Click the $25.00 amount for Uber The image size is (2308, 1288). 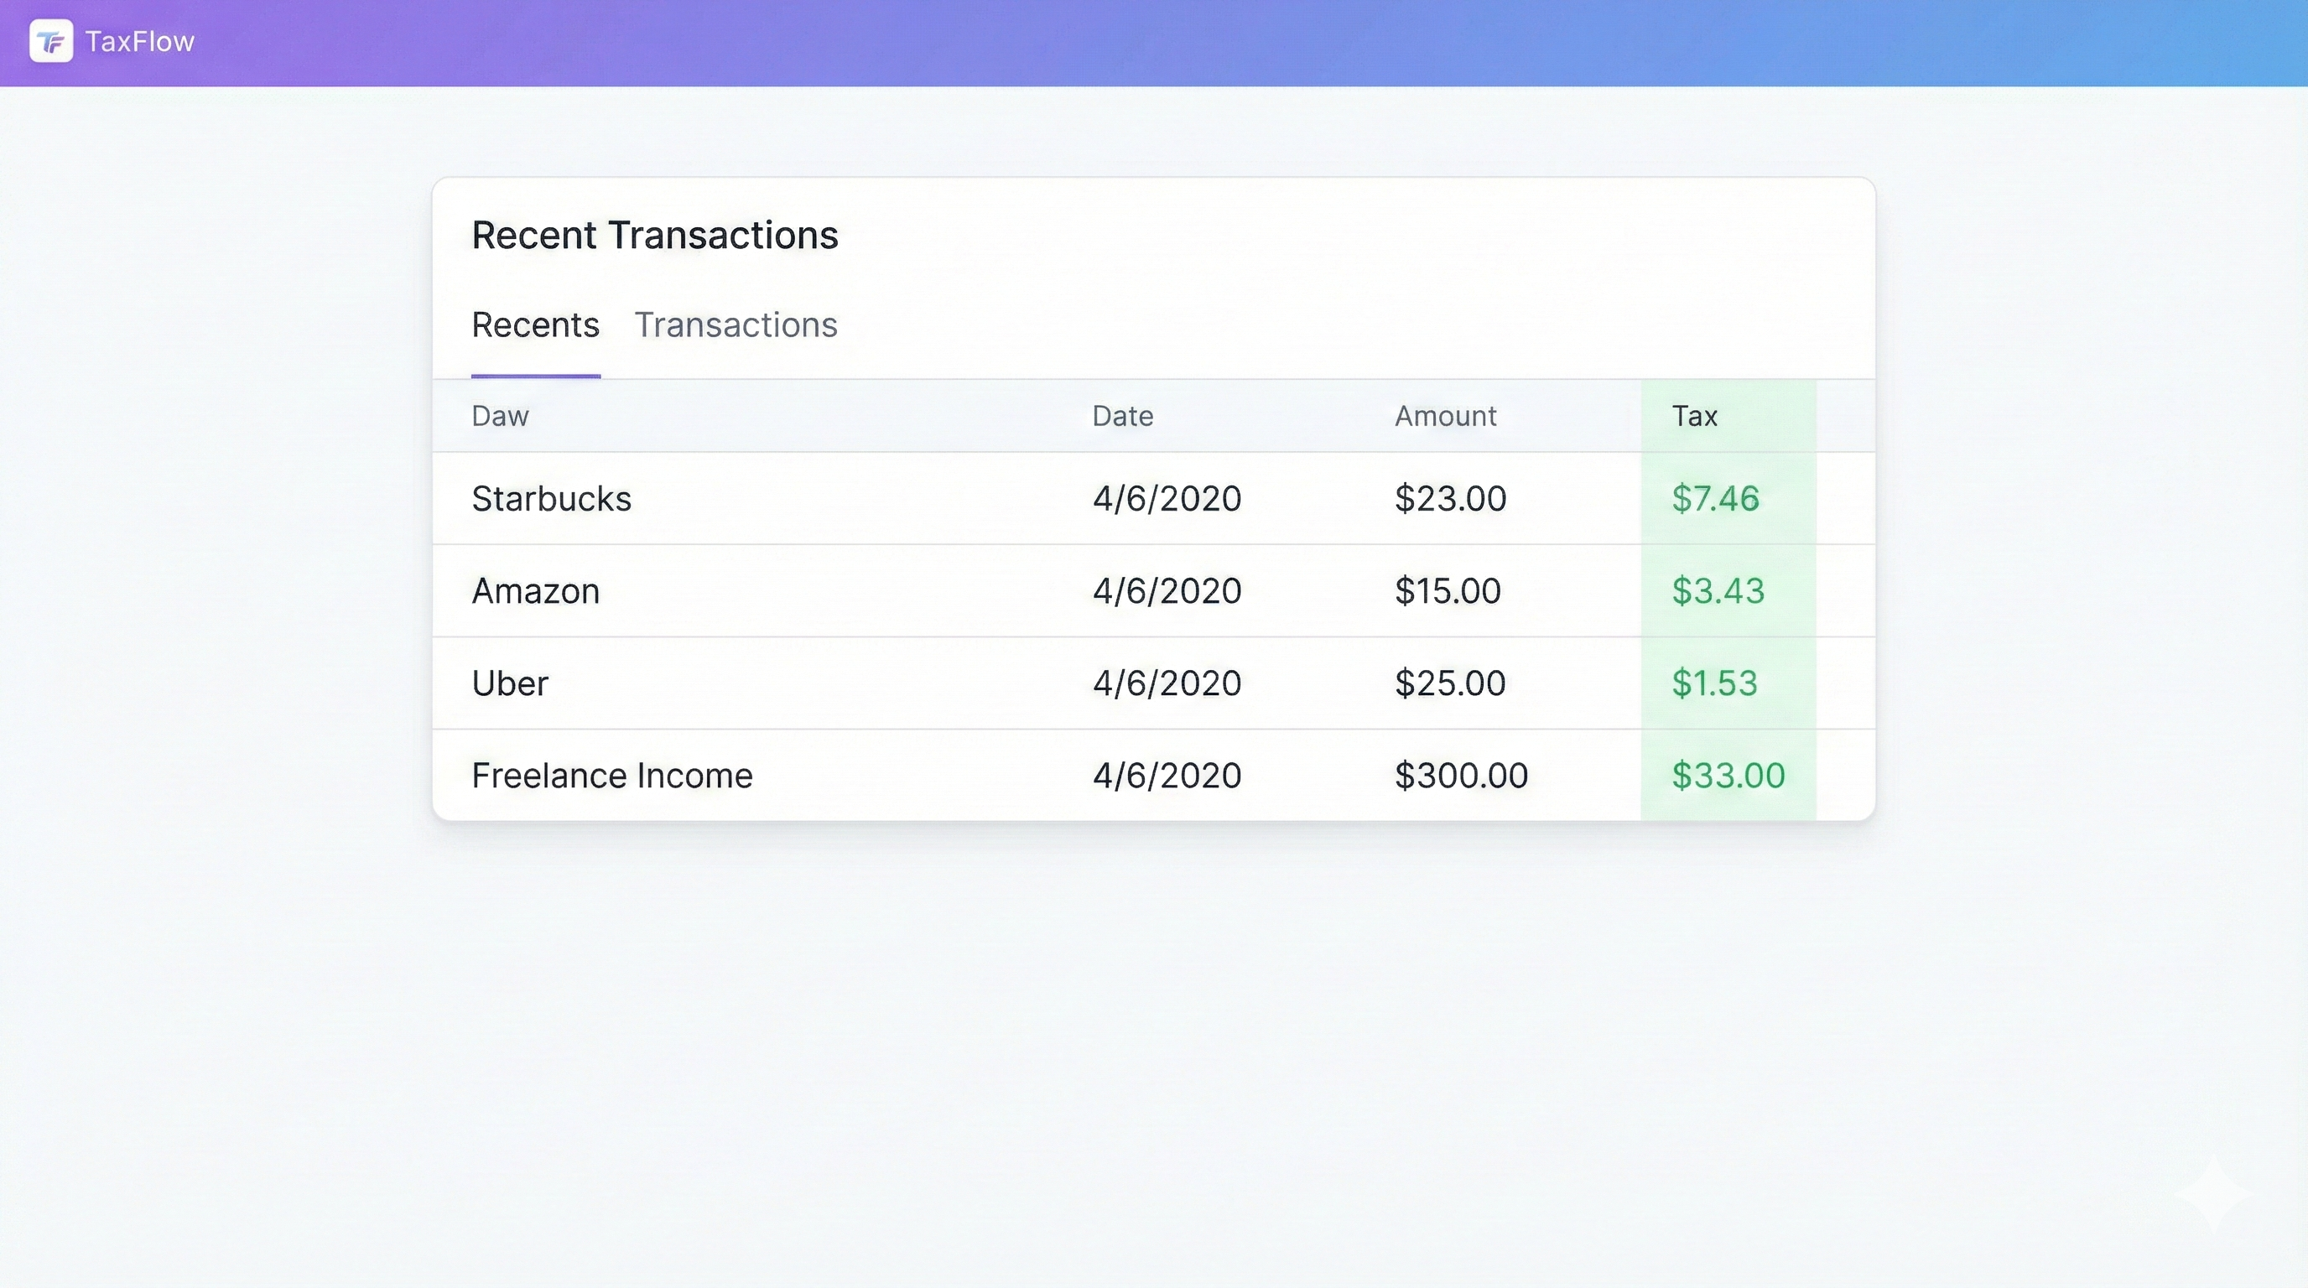coord(1448,683)
